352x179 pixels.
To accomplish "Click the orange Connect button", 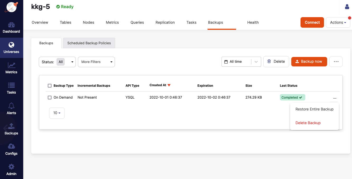I will [312, 22].
